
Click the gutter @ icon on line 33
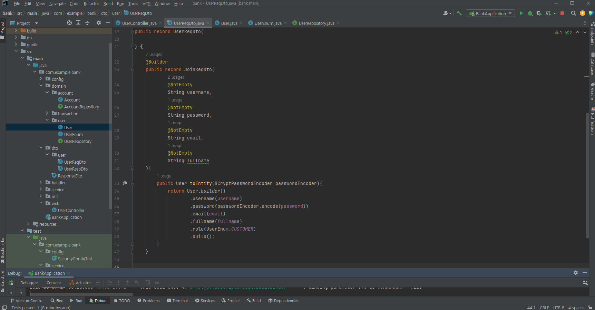[125, 183]
